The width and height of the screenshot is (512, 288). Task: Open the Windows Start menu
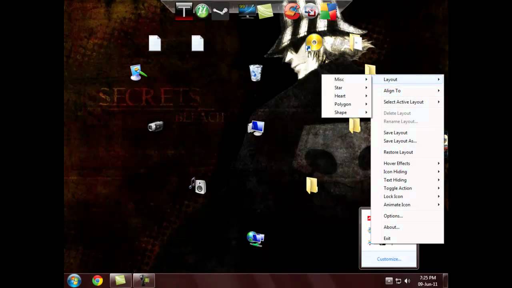click(74, 281)
